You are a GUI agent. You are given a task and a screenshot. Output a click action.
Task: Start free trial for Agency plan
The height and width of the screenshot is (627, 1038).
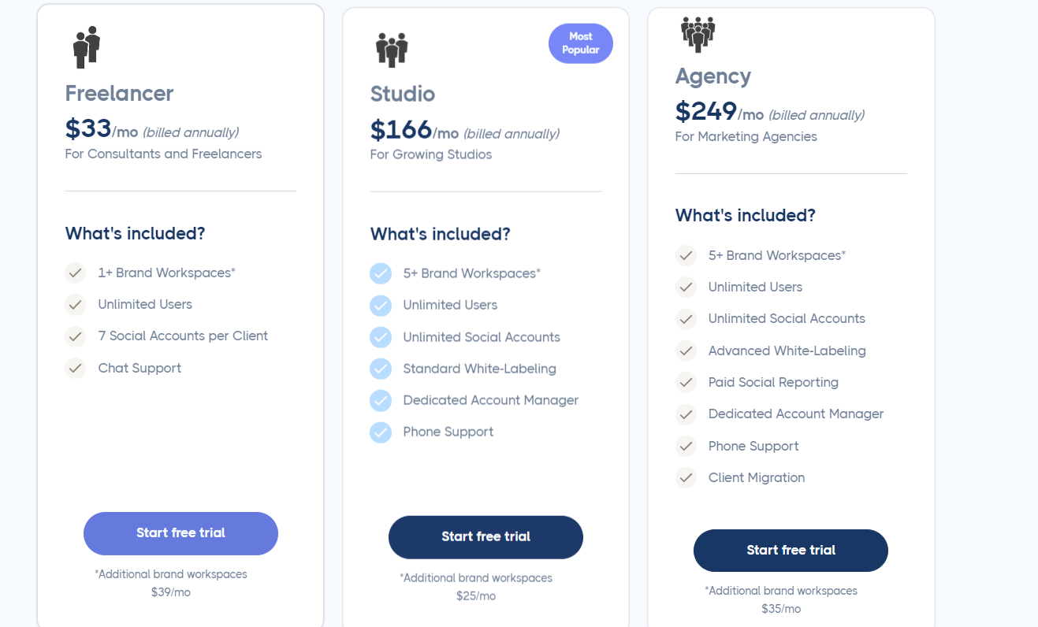point(791,551)
